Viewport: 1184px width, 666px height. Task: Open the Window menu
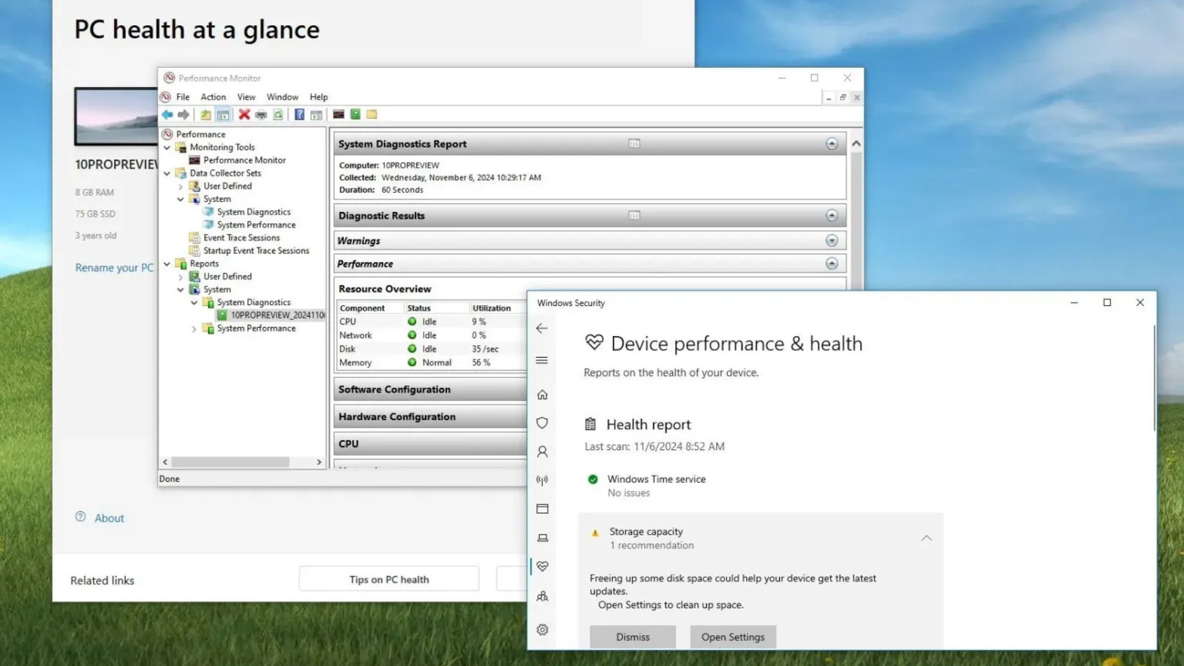click(x=282, y=97)
